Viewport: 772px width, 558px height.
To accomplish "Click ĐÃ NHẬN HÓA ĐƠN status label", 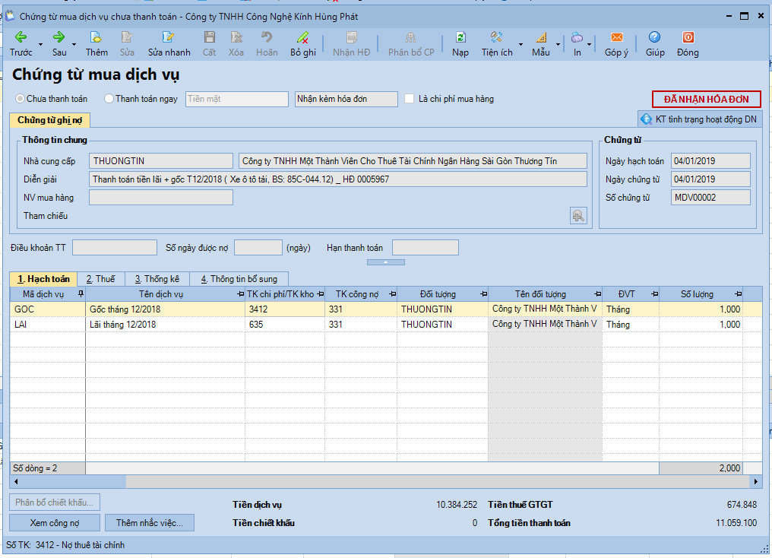I will [x=706, y=99].
